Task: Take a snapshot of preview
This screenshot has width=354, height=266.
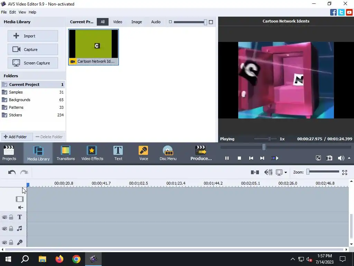Action: tap(329, 158)
